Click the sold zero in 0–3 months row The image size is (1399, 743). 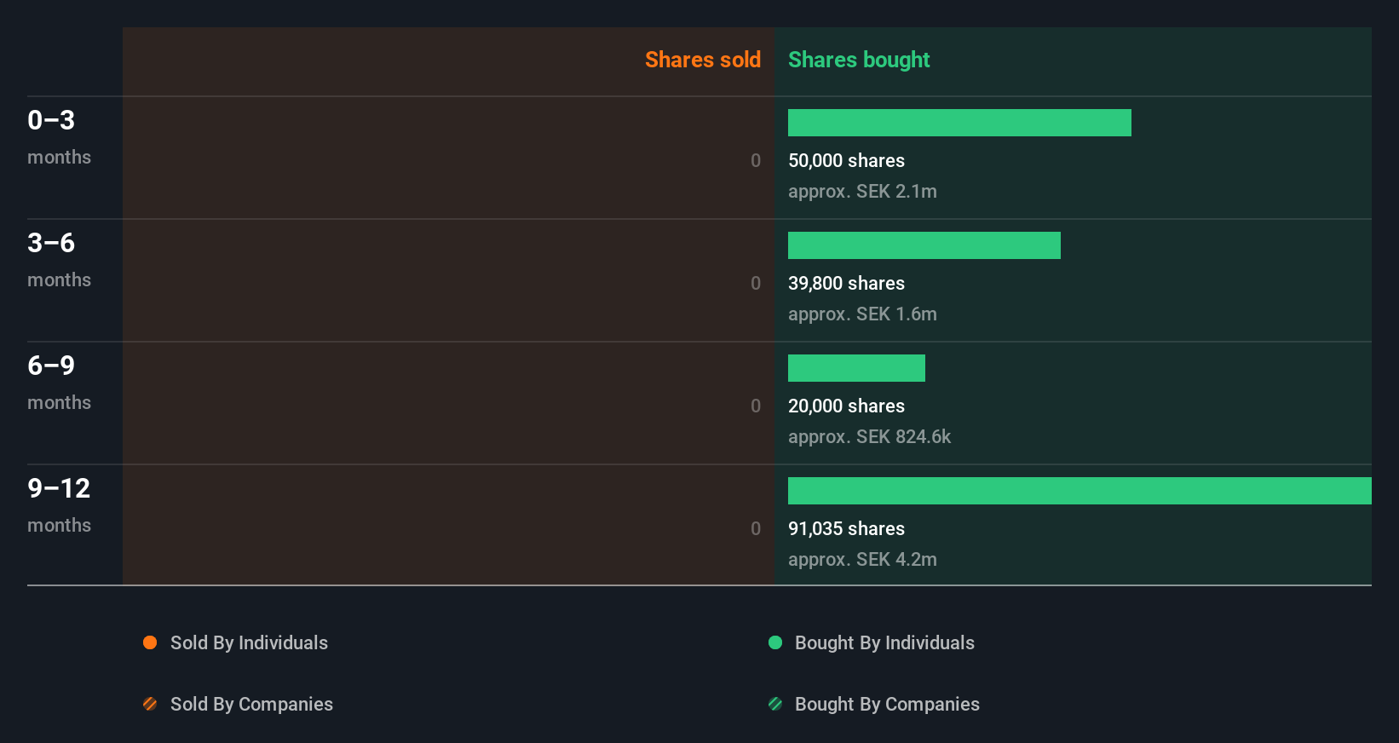tap(756, 160)
